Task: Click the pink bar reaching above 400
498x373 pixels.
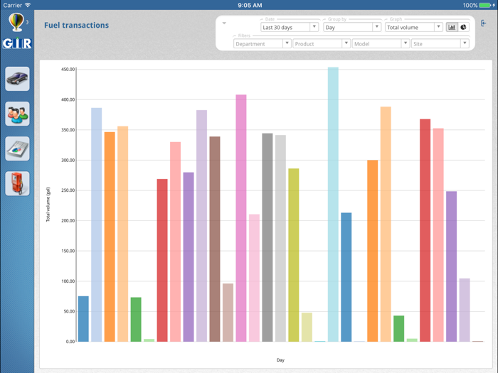Action: click(241, 218)
